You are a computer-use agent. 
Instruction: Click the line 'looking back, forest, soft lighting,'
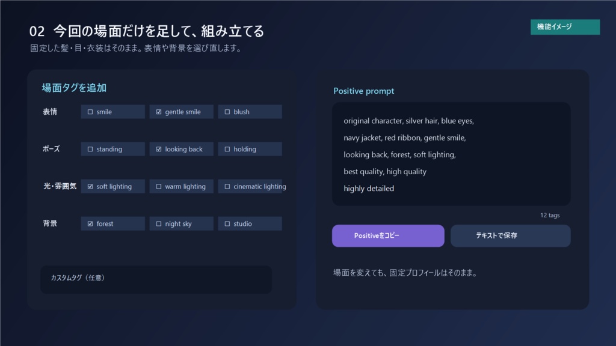[x=399, y=155]
